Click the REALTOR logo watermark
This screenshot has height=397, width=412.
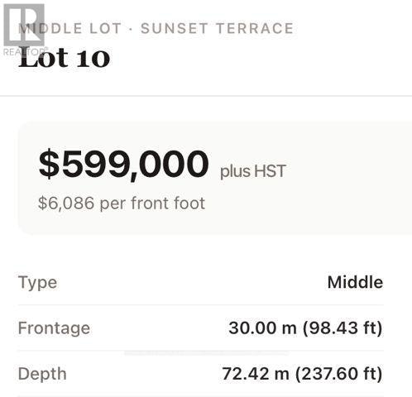[24, 30]
